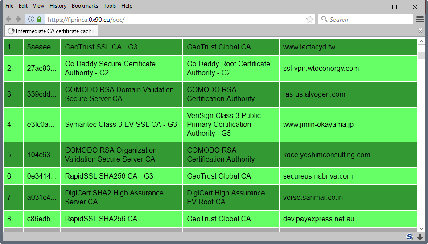This screenshot has width=428, height=244.
Task: Click the www.jimin-okayama.jp cell
Action: (x=348, y=125)
